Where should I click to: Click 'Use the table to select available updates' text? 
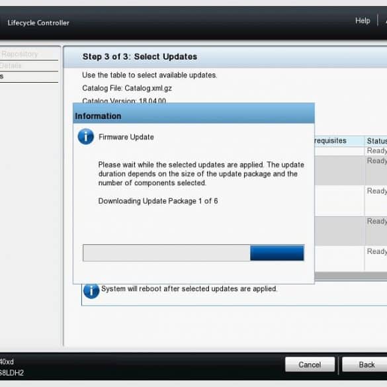[x=150, y=75]
